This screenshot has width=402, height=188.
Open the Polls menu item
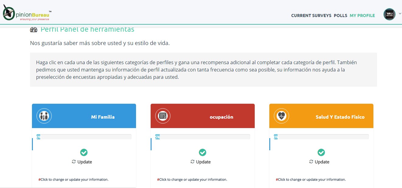pos(341,16)
